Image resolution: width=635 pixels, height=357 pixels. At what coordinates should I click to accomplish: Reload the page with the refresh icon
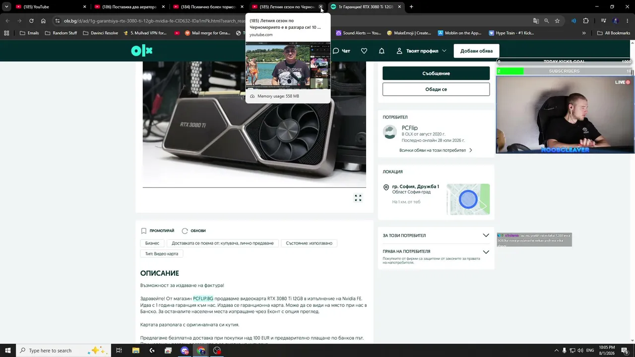tap(31, 21)
